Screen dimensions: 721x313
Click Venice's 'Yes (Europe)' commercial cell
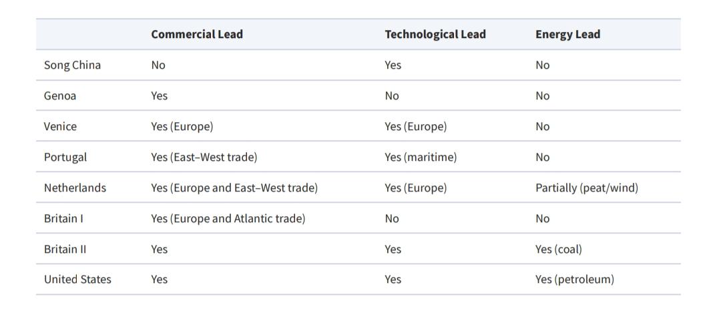point(182,126)
